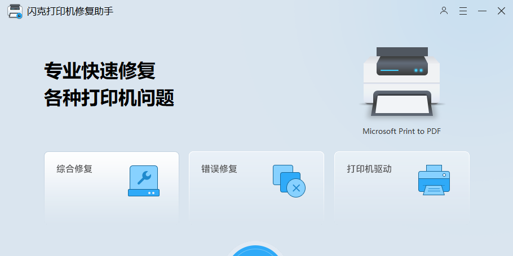513x256 pixels.
Task: Open the 综合修复 card text
Action: click(74, 169)
